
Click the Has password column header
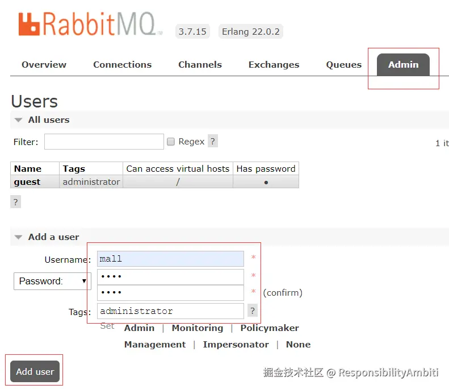266,169
